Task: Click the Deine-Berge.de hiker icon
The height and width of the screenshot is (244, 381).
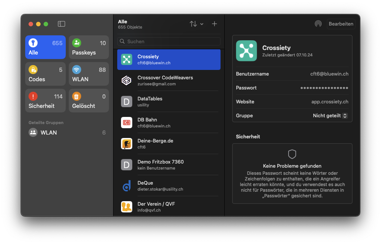Action: click(x=127, y=144)
